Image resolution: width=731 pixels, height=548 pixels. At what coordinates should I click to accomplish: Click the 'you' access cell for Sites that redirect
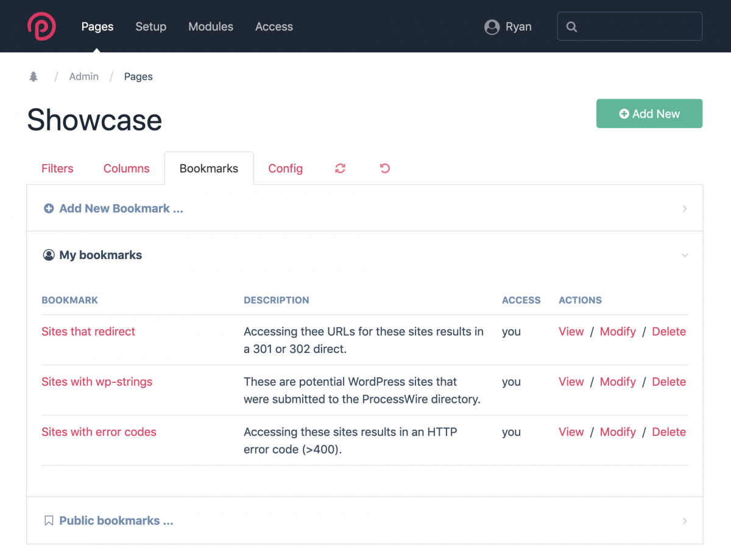511,332
